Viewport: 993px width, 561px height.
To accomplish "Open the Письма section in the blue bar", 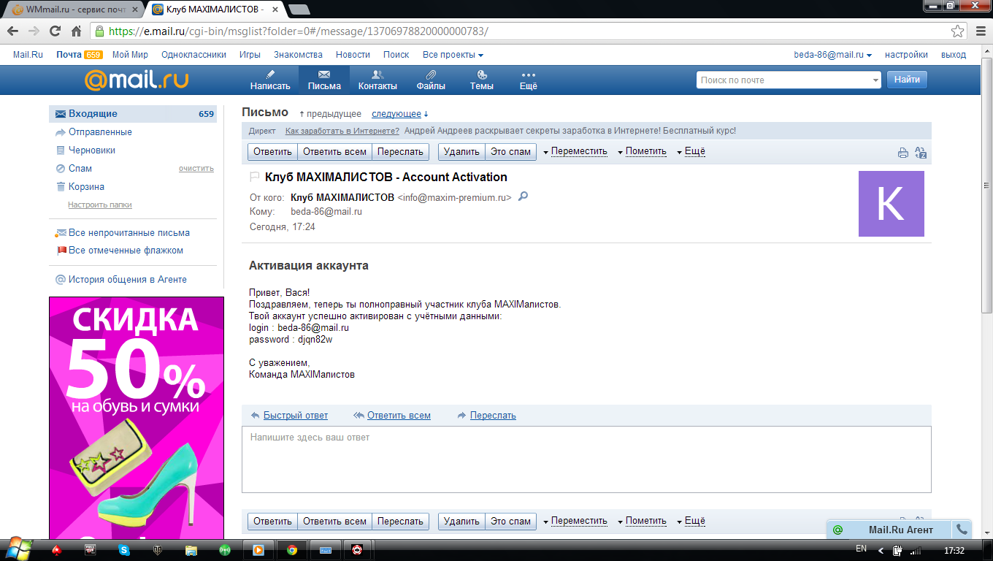I will tap(324, 80).
